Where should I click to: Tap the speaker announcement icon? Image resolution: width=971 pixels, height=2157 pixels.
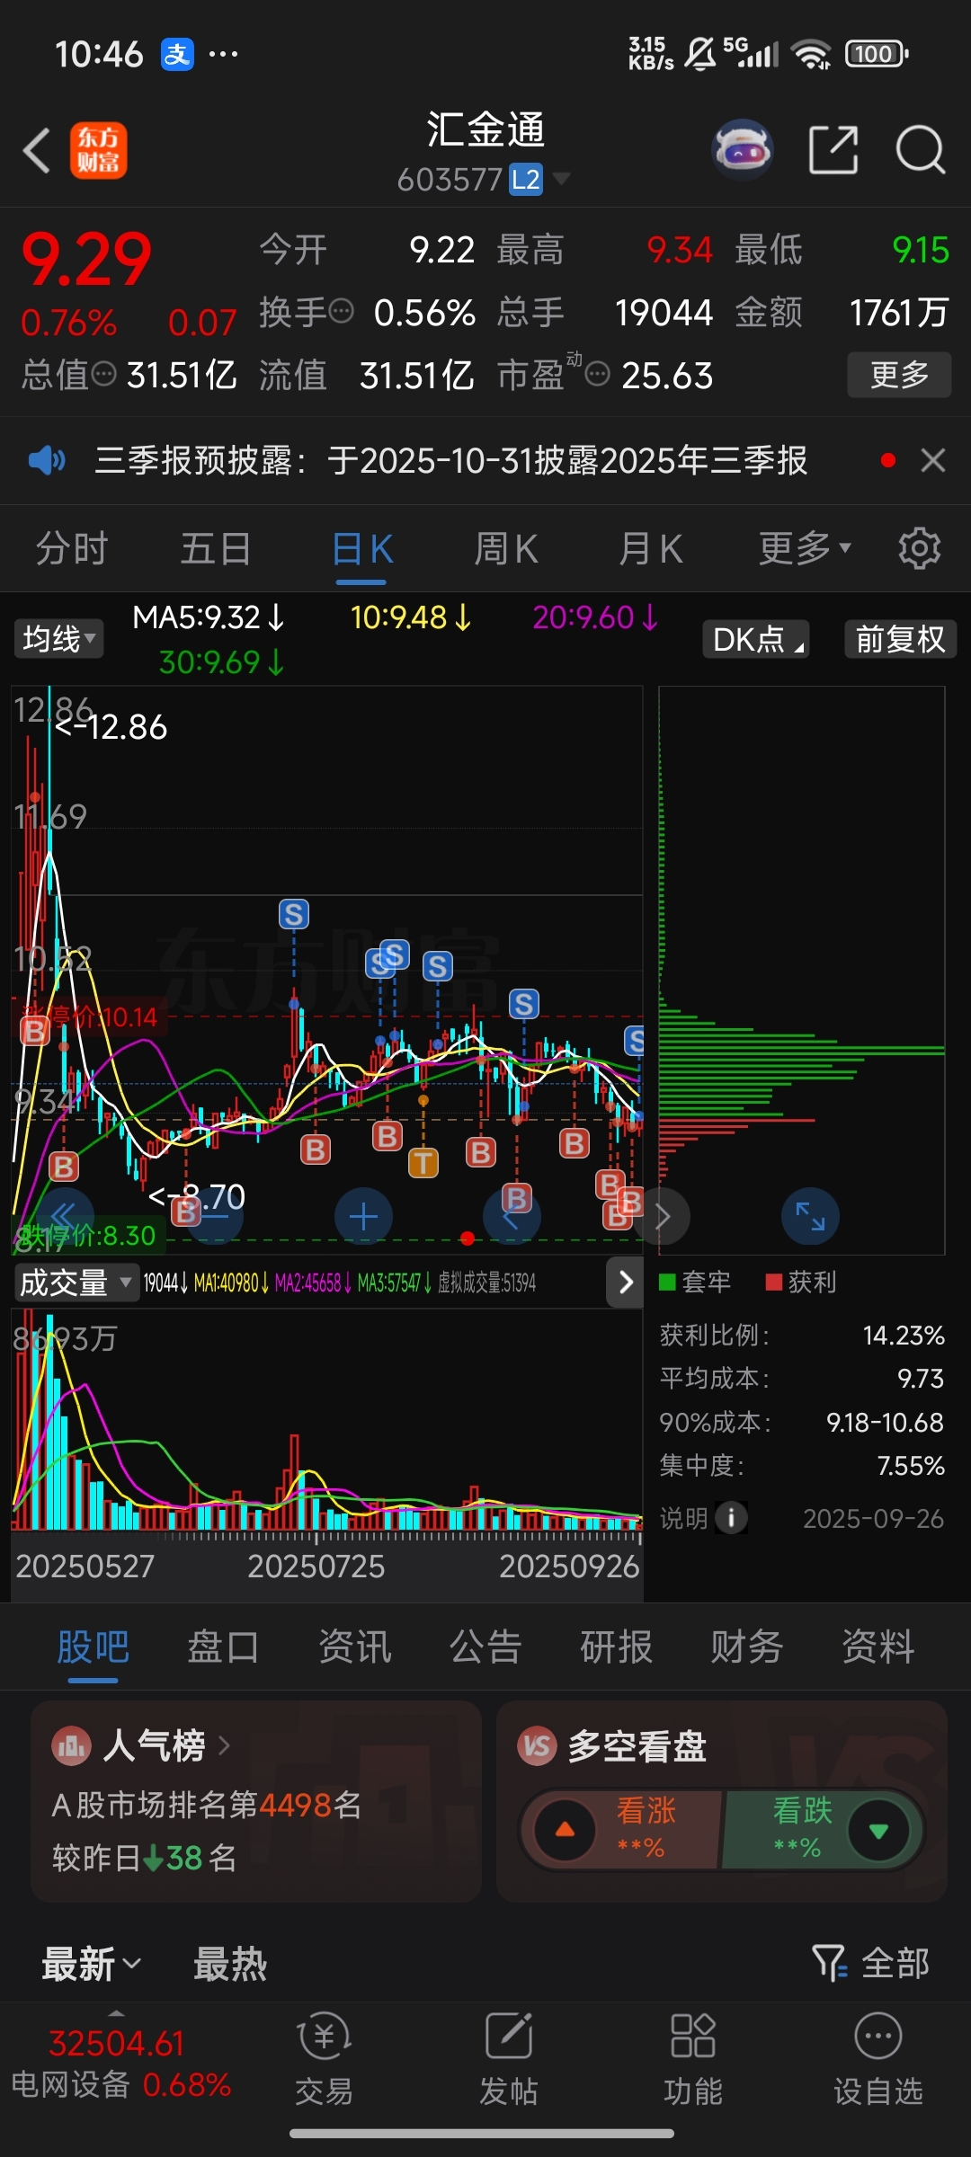pos(47,461)
